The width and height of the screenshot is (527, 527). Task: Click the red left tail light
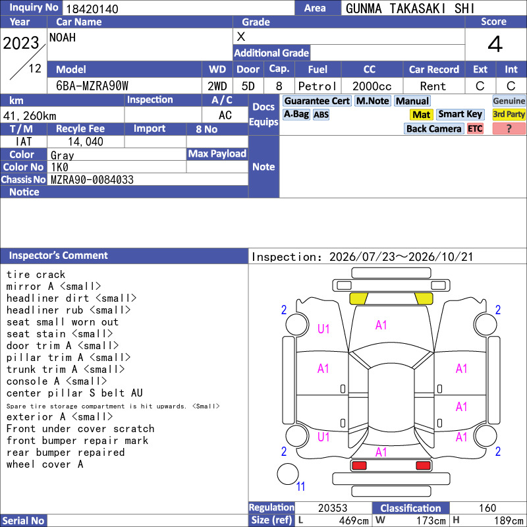pos(359,466)
